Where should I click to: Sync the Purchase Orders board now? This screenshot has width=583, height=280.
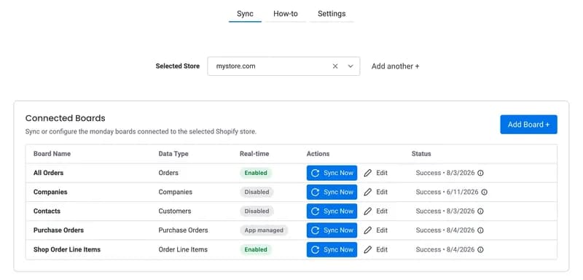[332, 230]
